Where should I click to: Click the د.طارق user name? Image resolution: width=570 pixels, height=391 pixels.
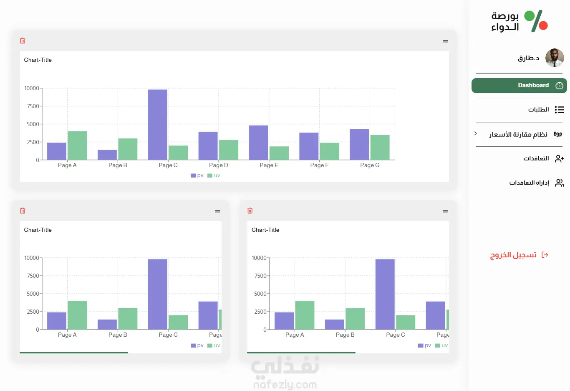[529, 58]
